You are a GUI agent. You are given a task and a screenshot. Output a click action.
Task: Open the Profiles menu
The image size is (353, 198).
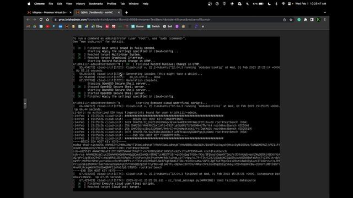click(111, 4)
